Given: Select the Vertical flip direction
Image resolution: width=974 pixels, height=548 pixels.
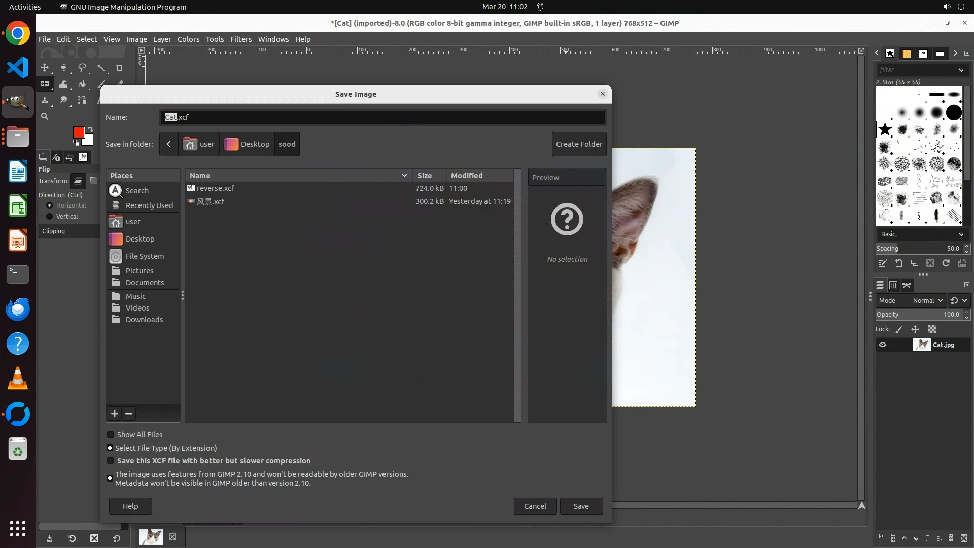Looking at the screenshot, I should (50, 217).
